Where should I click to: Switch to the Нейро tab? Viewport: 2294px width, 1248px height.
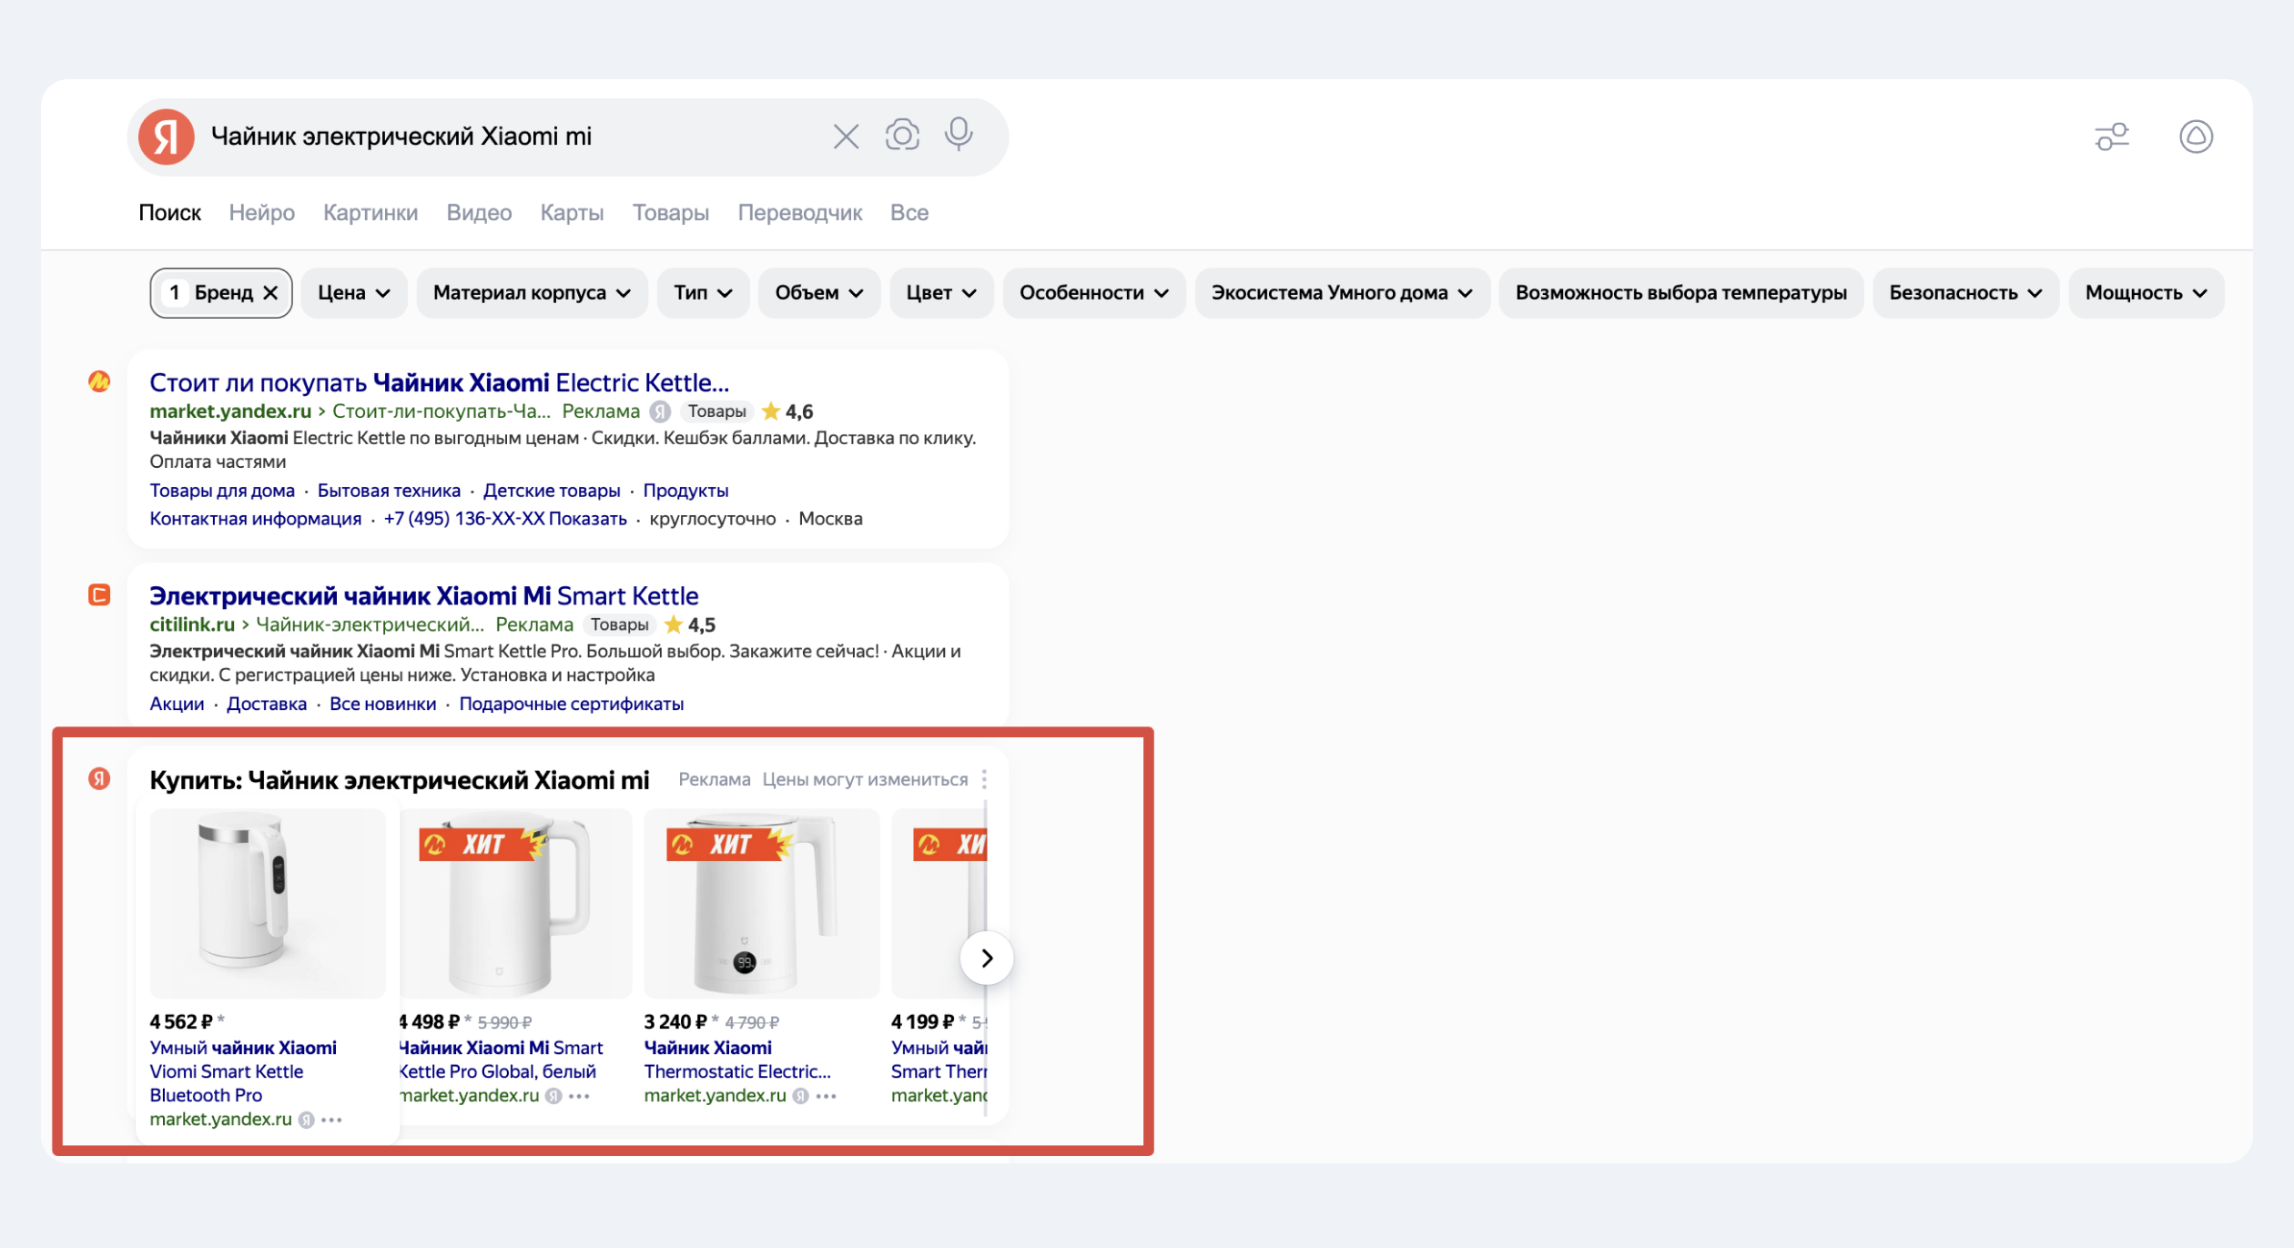click(x=261, y=212)
